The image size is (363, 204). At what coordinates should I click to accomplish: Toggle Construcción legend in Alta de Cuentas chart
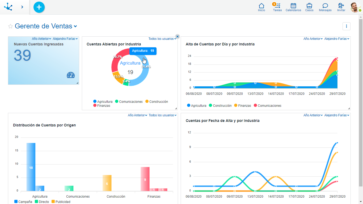tap(220, 106)
